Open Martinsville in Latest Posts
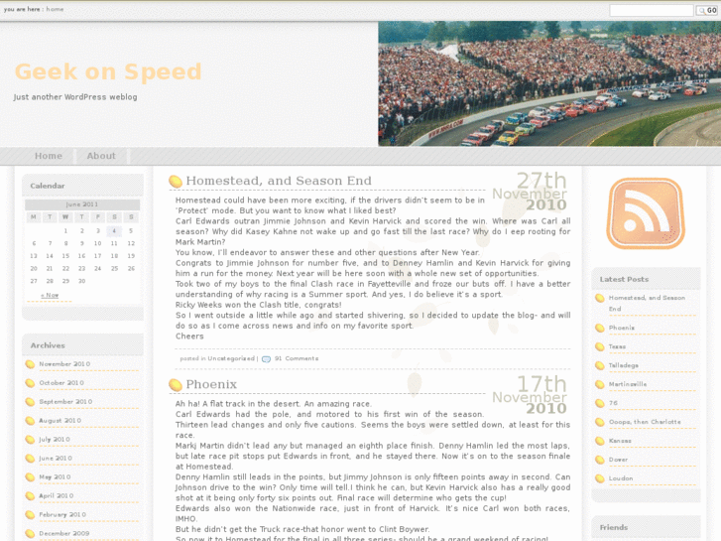 pos(628,384)
